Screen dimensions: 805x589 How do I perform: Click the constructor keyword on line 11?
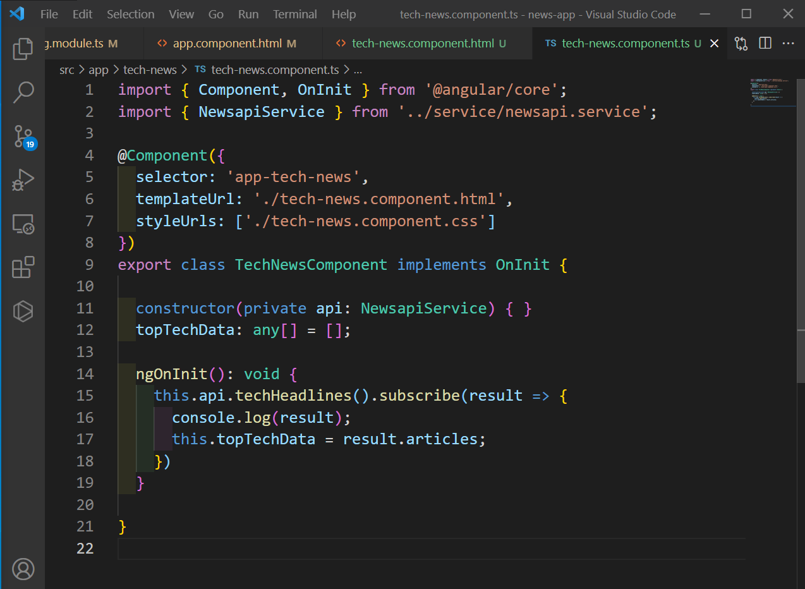point(185,308)
